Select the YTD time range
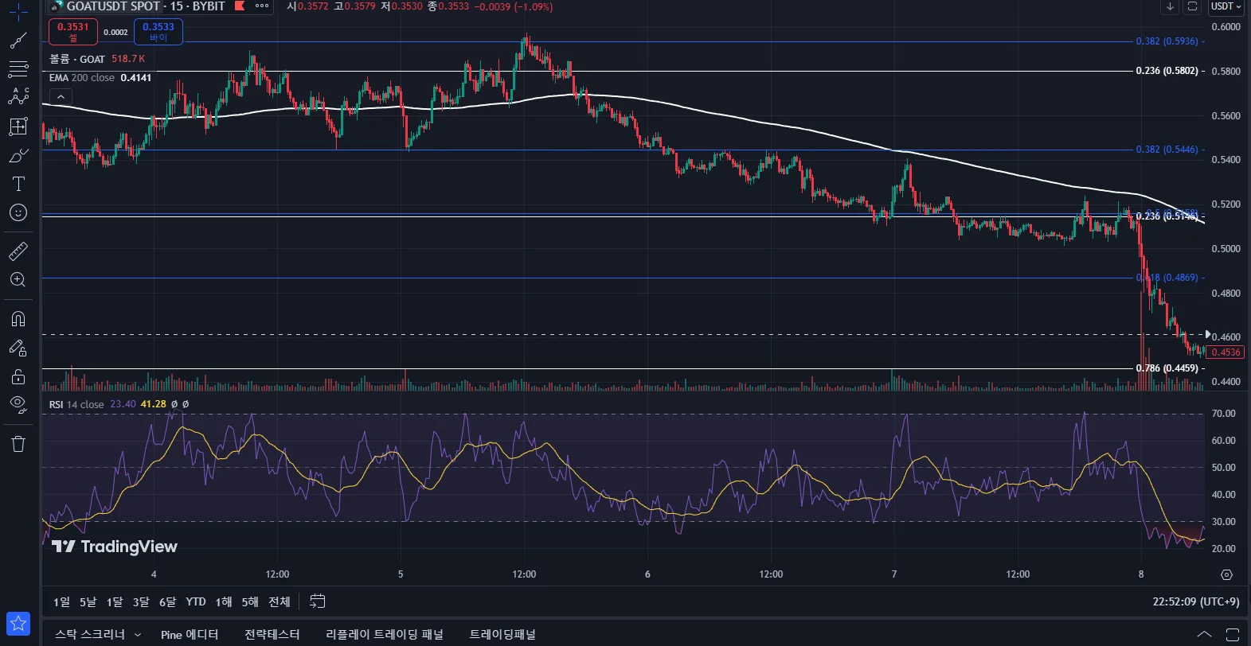The height and width of the screenshot is (646, 1251). point(196,602)
